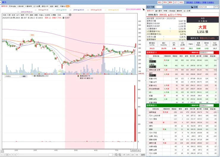Click the 重繪 button at chart bottom right

(x=143, y=155)
